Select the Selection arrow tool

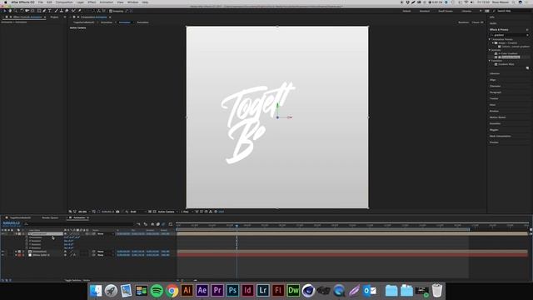[4, 11]
